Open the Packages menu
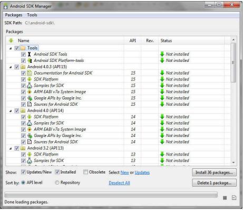This screenshot has height=210, width=243. point(14,15)
